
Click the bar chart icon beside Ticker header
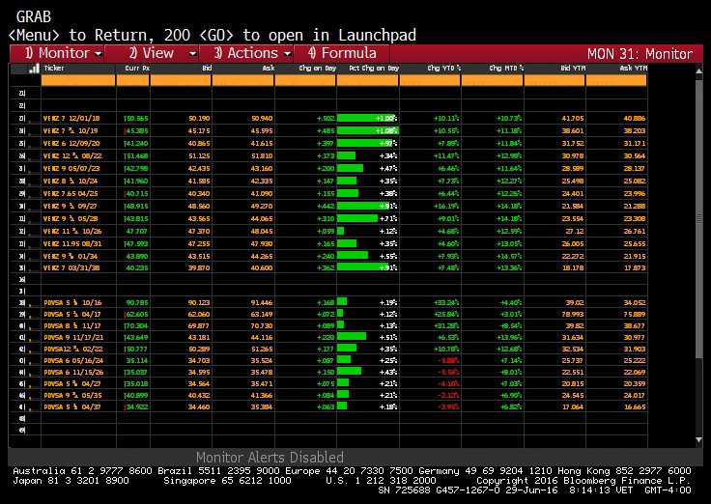point(34,69)
